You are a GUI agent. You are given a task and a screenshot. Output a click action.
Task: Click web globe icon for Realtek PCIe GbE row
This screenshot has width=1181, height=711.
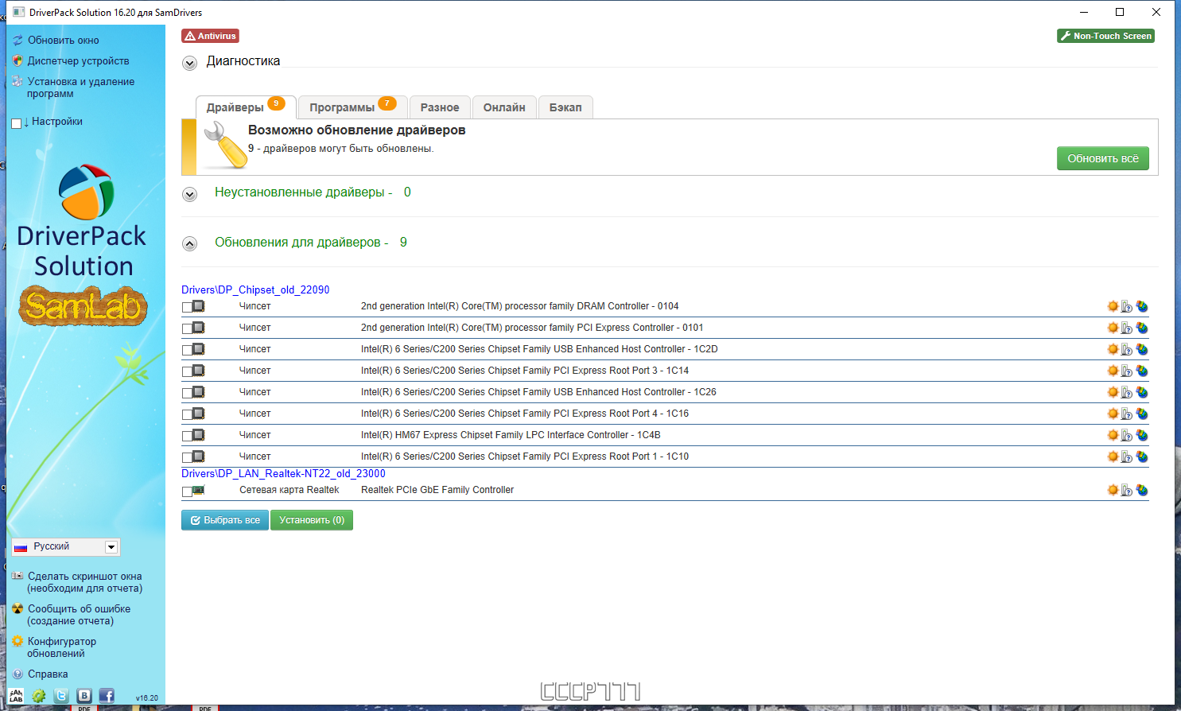tap(1142, 490)
